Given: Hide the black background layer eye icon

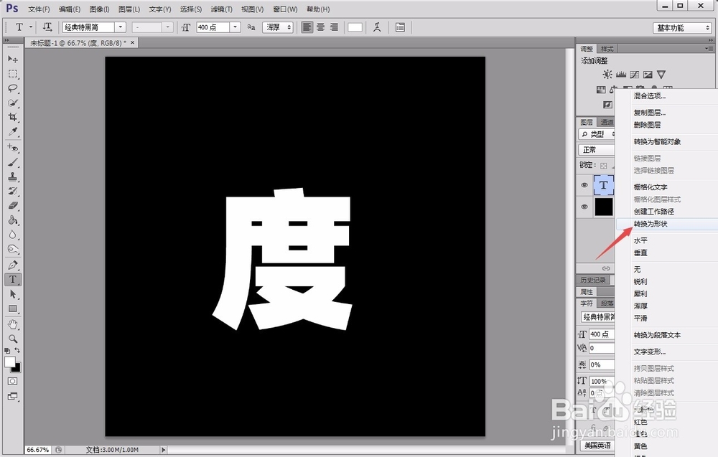Looking at the screenshot, I should coord(584,207).
